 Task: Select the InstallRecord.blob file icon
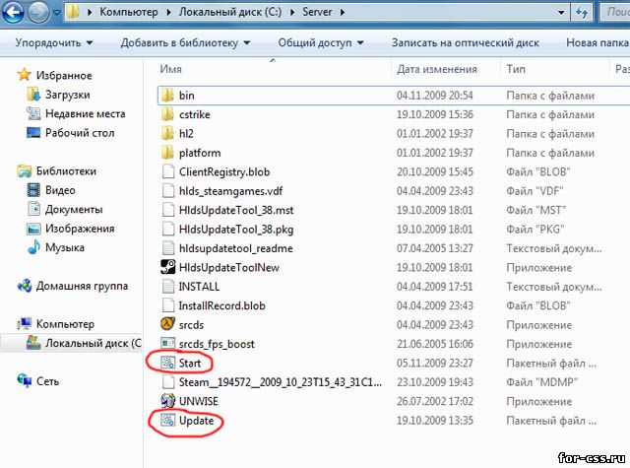pyautogui.click(x=168, y=305)
